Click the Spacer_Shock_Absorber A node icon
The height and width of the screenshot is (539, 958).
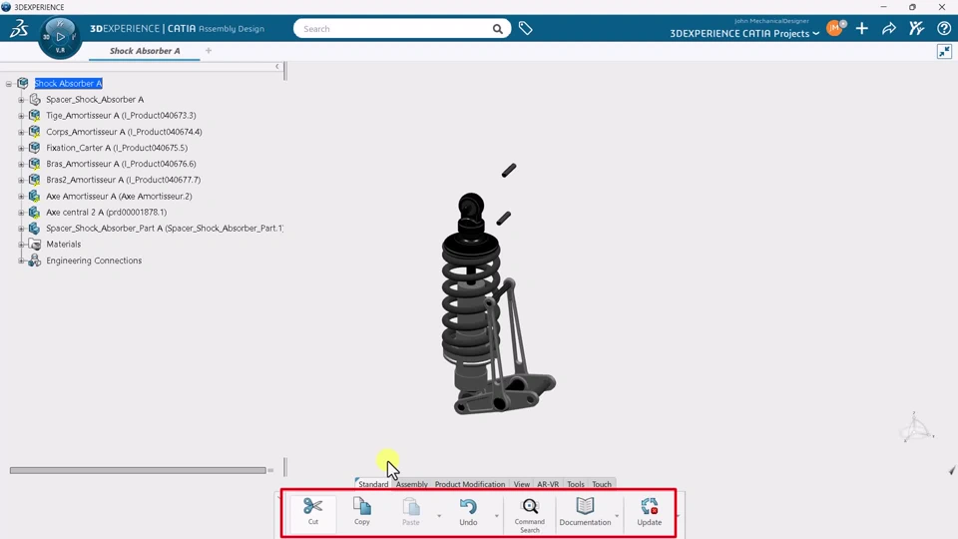35,99
